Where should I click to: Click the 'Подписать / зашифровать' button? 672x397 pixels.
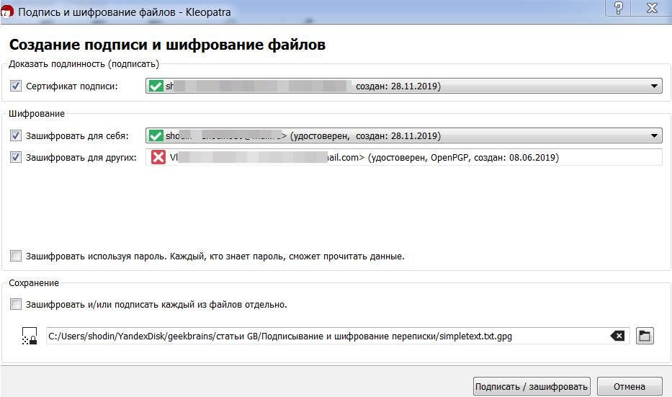532,386
